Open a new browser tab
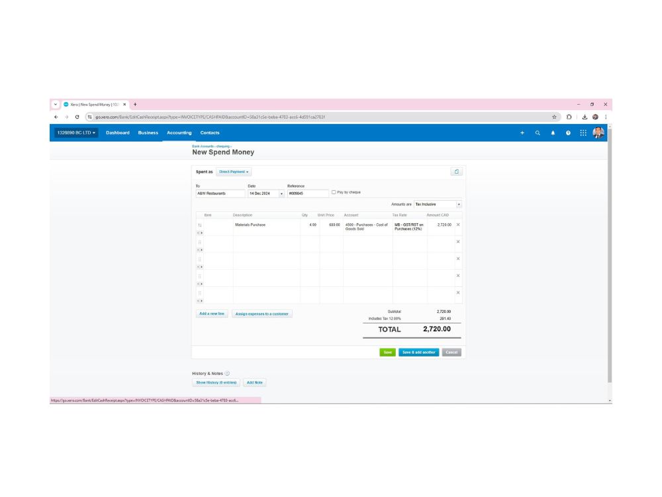Screen dimensions: 662x497 click(x=135, y=105)
